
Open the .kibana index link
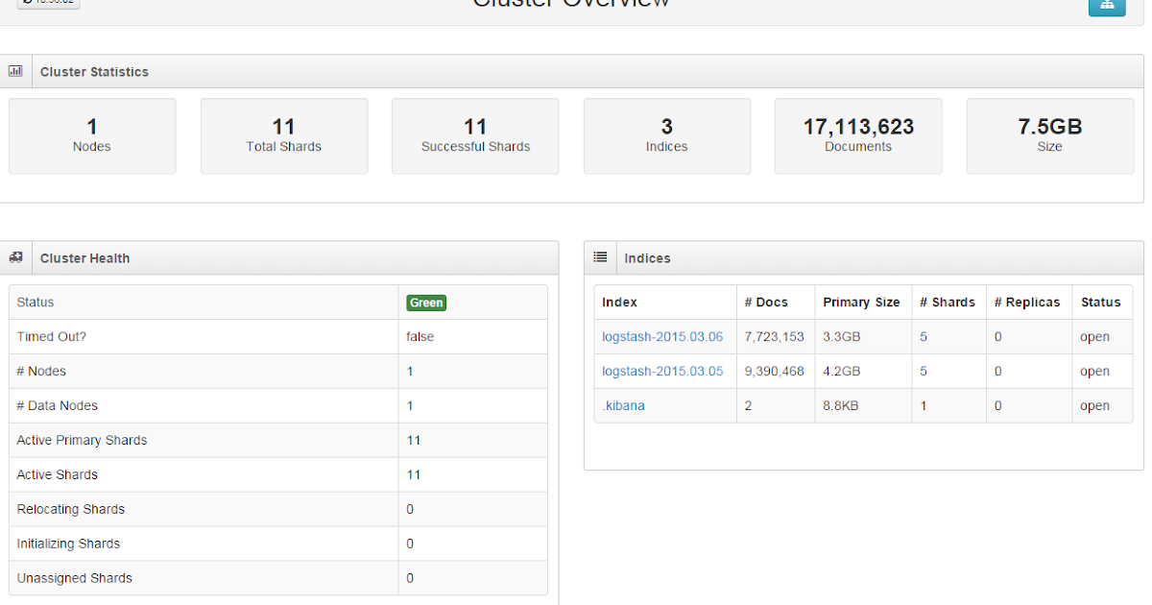[624, 405]
